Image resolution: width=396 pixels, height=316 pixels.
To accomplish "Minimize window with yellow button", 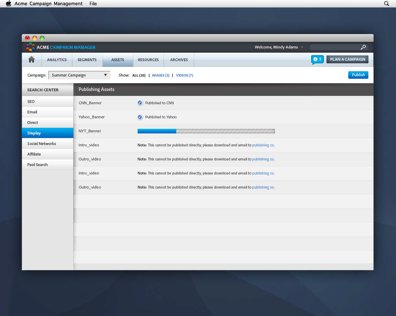I will coord(35,38).
